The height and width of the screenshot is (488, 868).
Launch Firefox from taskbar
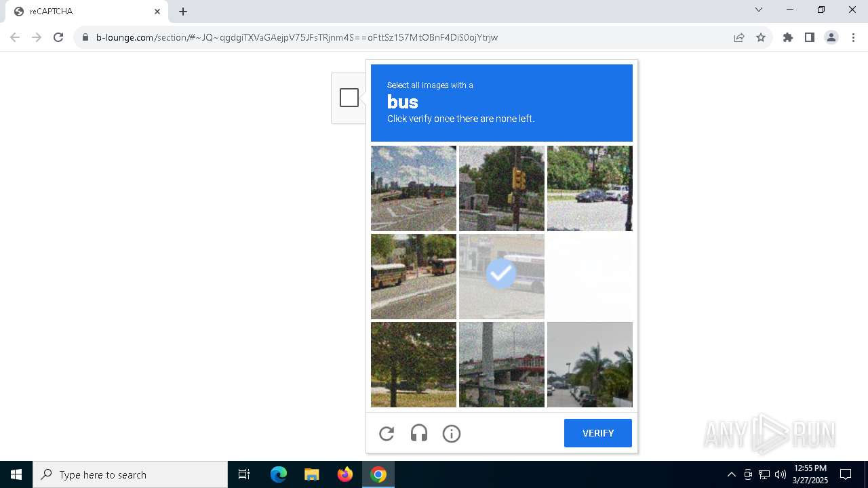coord(345,474)
